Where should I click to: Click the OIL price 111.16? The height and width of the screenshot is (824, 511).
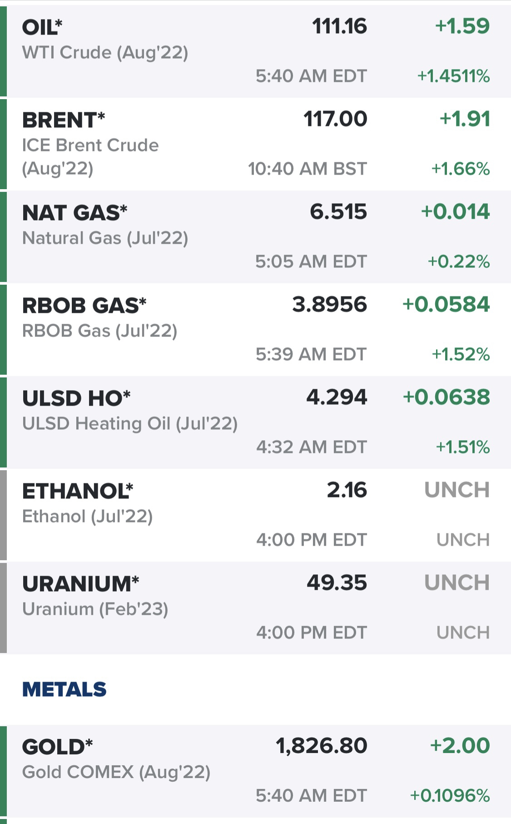(339, 26)
